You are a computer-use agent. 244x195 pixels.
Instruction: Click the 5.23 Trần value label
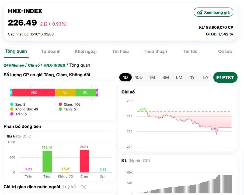[x=29, y=169]
